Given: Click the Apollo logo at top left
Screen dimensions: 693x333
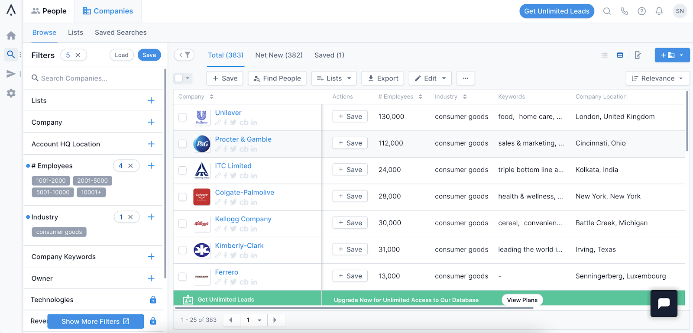Looking at the screenshot, I should pyautogui.click(x=11, y=10).
